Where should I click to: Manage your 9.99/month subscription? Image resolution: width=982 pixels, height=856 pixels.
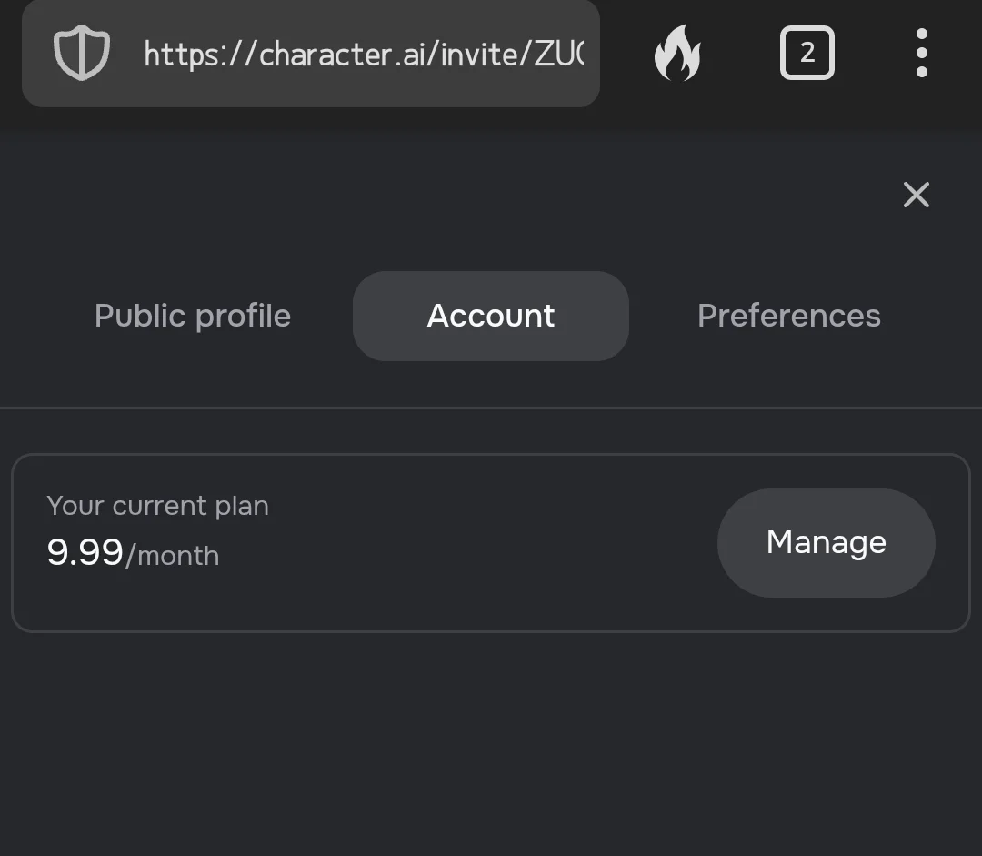click(826, 543)
